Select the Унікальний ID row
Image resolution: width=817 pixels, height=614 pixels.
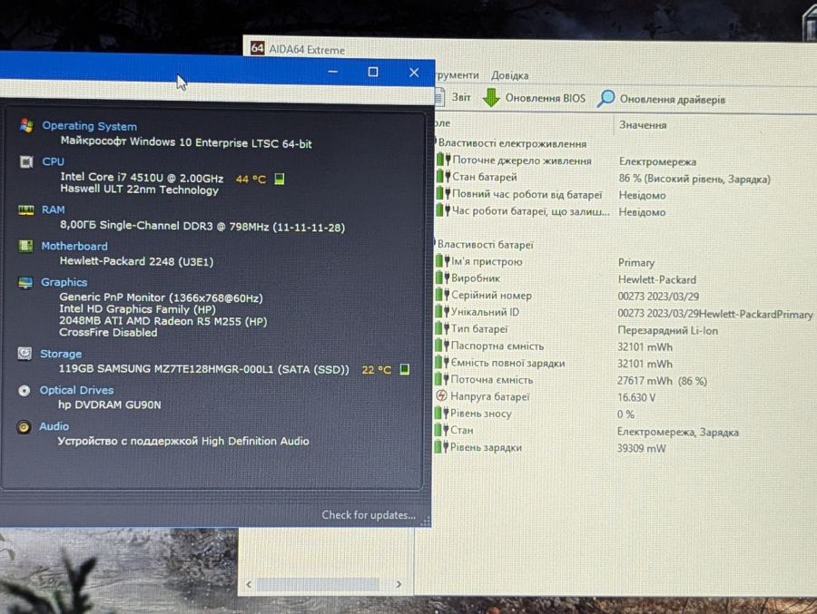pyautogui.click(x=625, y=312)
